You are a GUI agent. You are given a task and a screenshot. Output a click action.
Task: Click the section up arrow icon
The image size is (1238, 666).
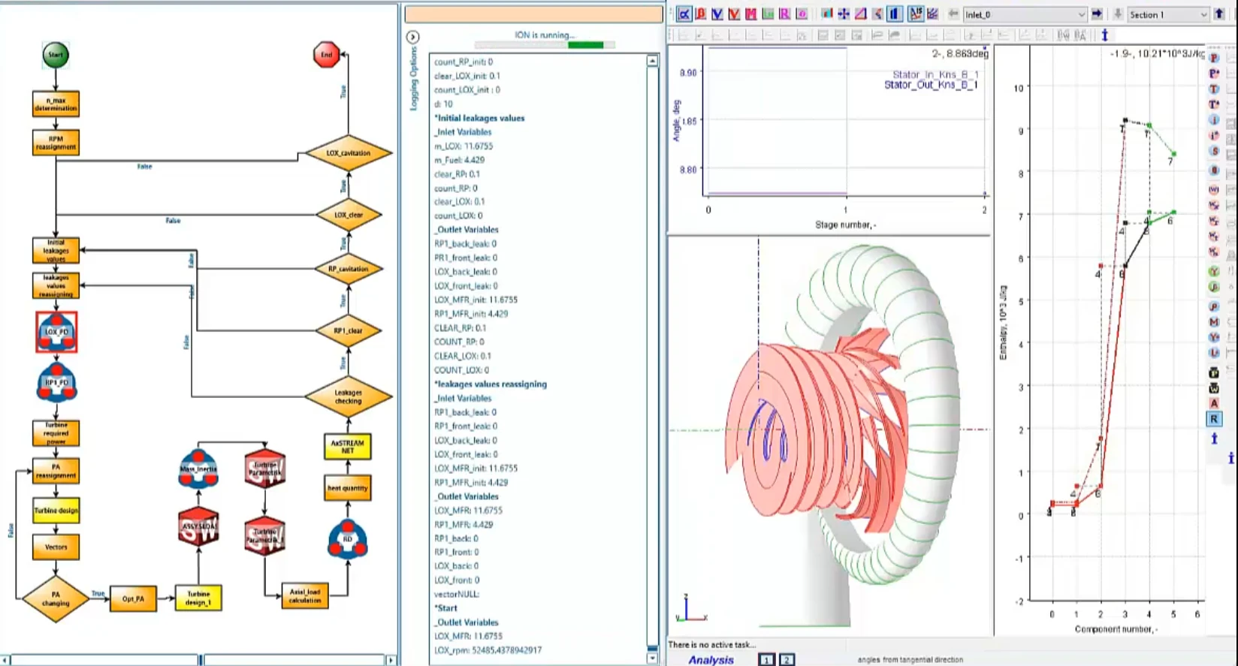(x=1218, y=14)
